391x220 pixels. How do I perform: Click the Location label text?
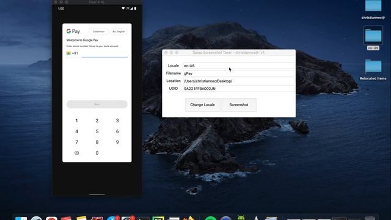(x=174, y=81)
